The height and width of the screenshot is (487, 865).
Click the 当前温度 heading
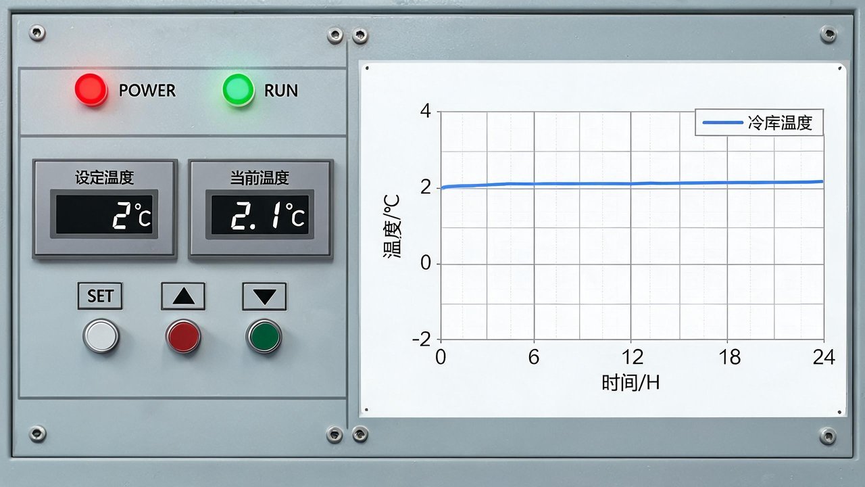[259, 178]
